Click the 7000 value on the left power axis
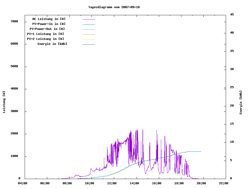 (x=14, y=21)
